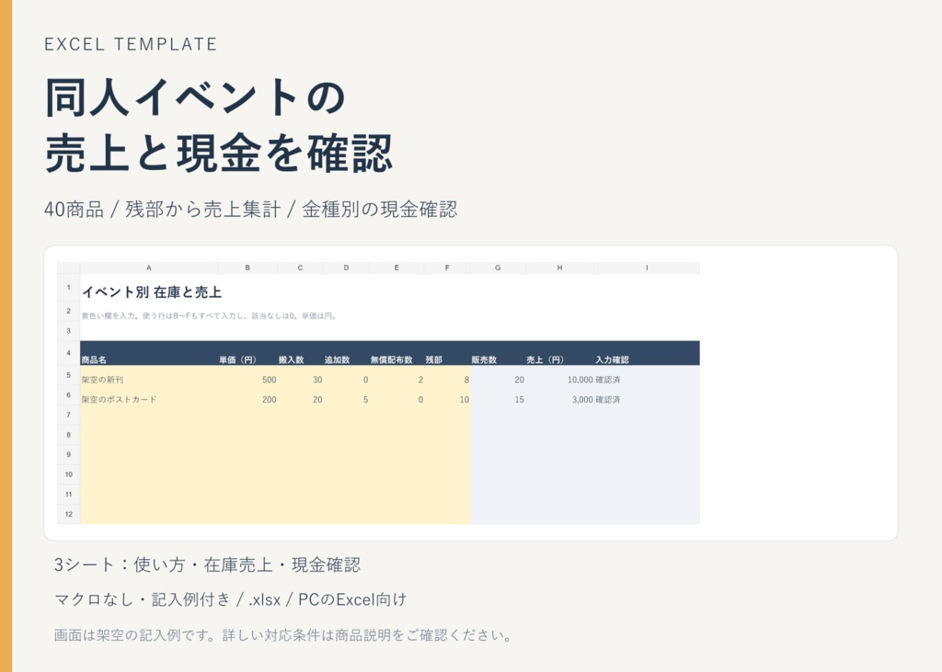Viewport: 942px width, 672px height.
Task: Select the title cell イベント別 在庫と売上
Action: 152,292
